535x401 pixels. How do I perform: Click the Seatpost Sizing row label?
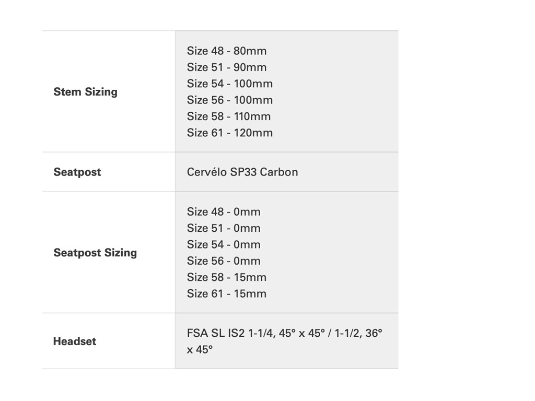[95, 253]
